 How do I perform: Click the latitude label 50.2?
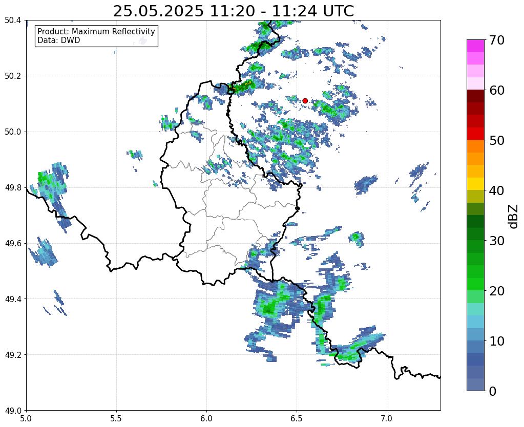point(13,76)
